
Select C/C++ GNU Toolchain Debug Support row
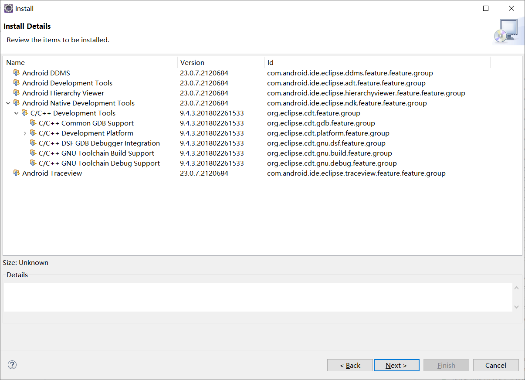point(262,163)
